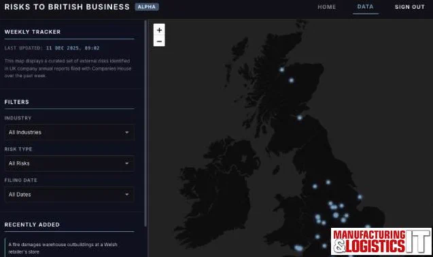Open the recently added Welsh retailer fire entry
Image resolution: width=433 pixels, height=257 pixels.
click(63, 248)
